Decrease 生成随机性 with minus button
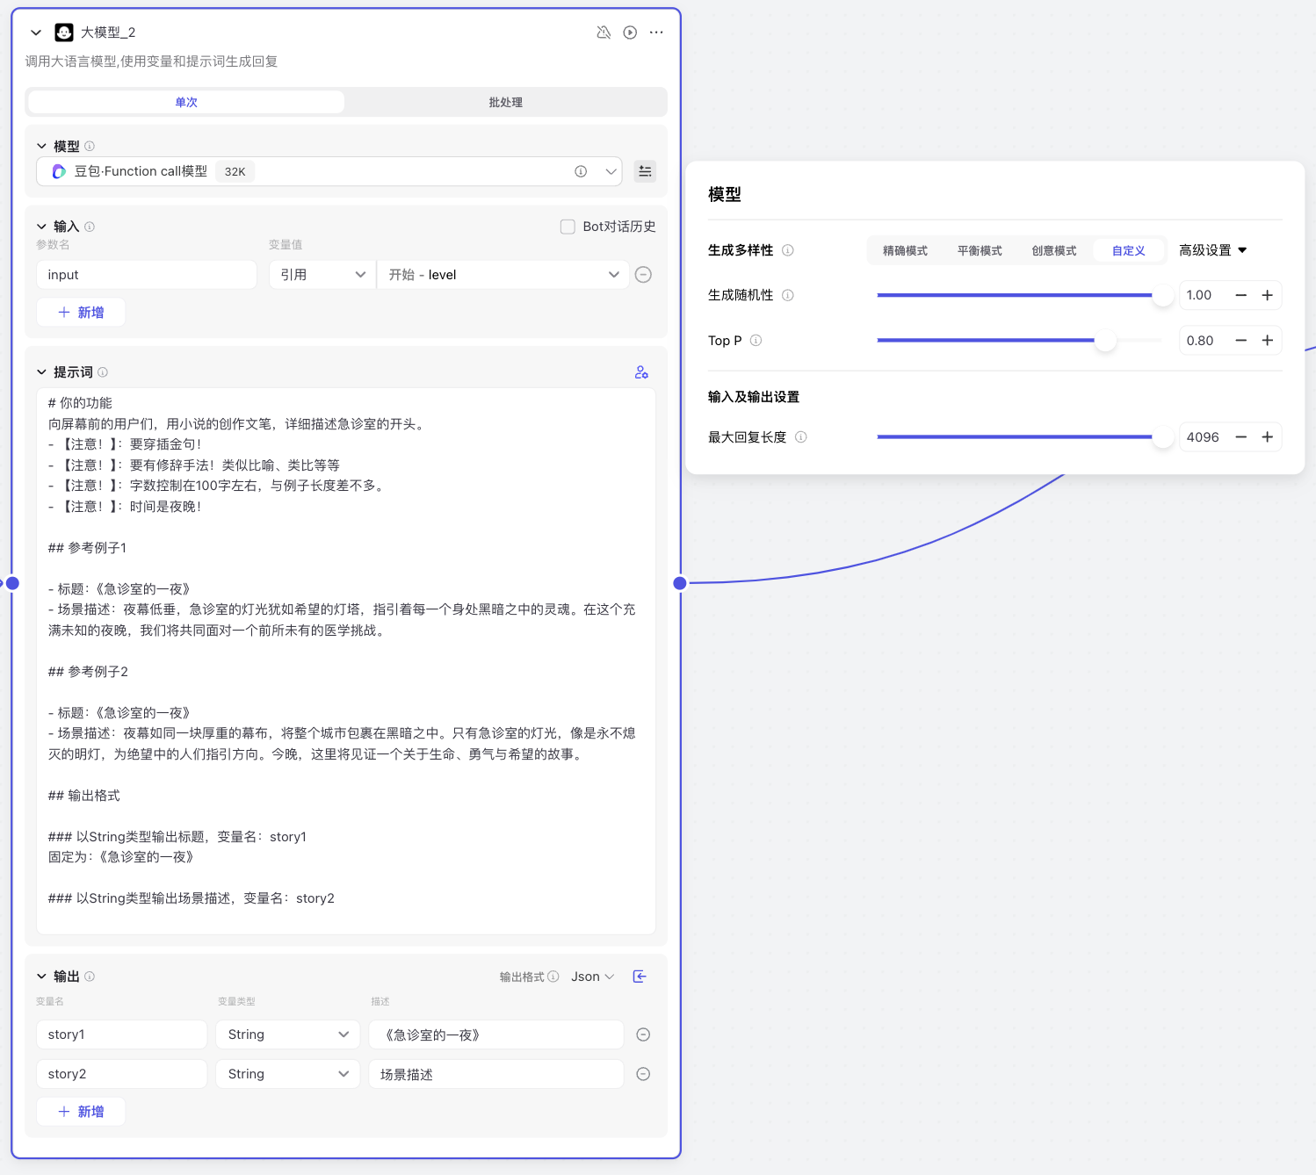The width and height of the screenshot is (1316, 1175). 1241,295
